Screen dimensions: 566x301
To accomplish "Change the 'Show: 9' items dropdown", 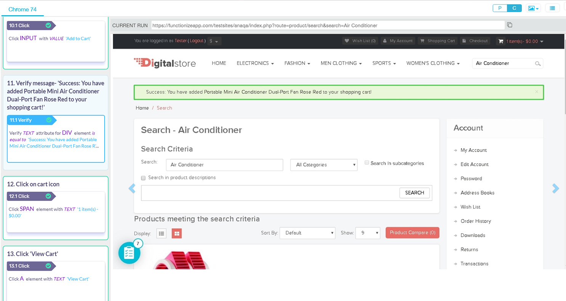I will [x=368, y=233].
